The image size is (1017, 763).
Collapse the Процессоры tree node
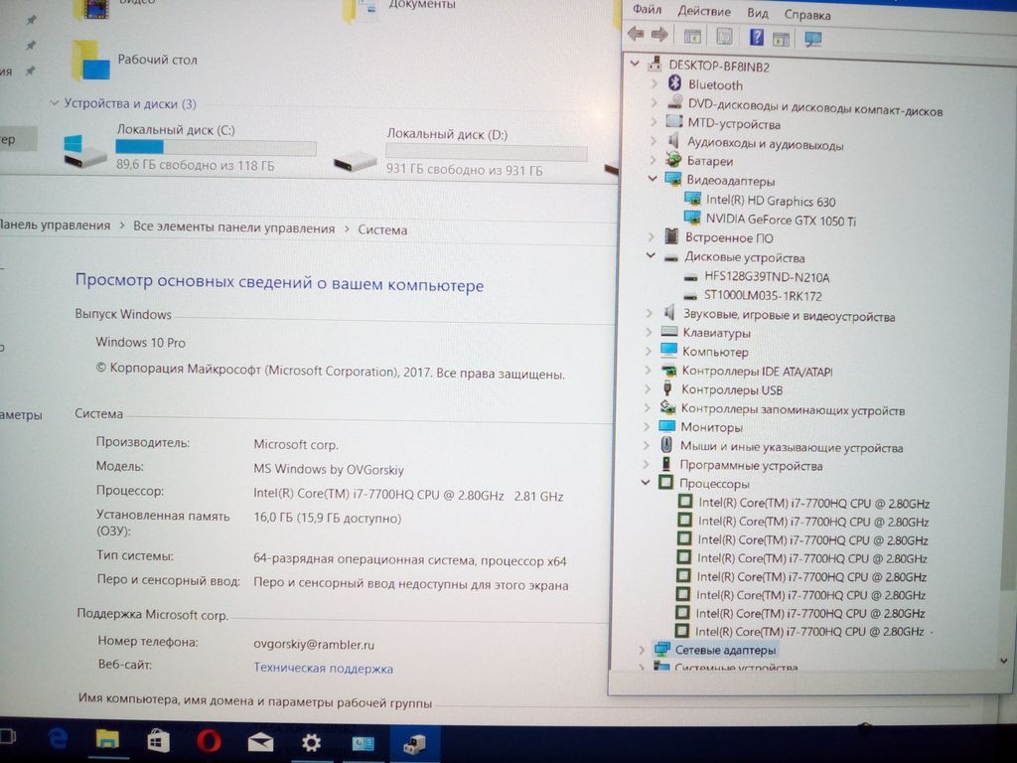(647, 484)
